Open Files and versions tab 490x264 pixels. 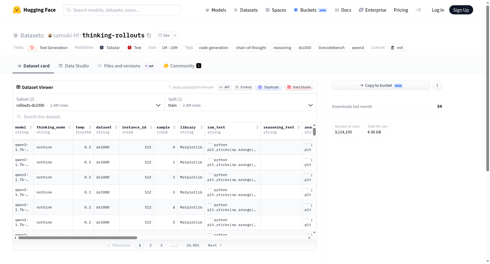coord(126,66)
